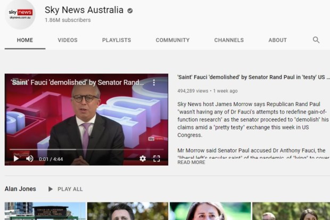
Task: Switch to the Videos tab
Action: pyautogui.click(x=68, y=40)
